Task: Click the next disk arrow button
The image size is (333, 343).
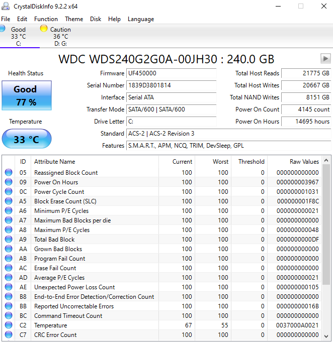Action: click(x=325, y=58)
